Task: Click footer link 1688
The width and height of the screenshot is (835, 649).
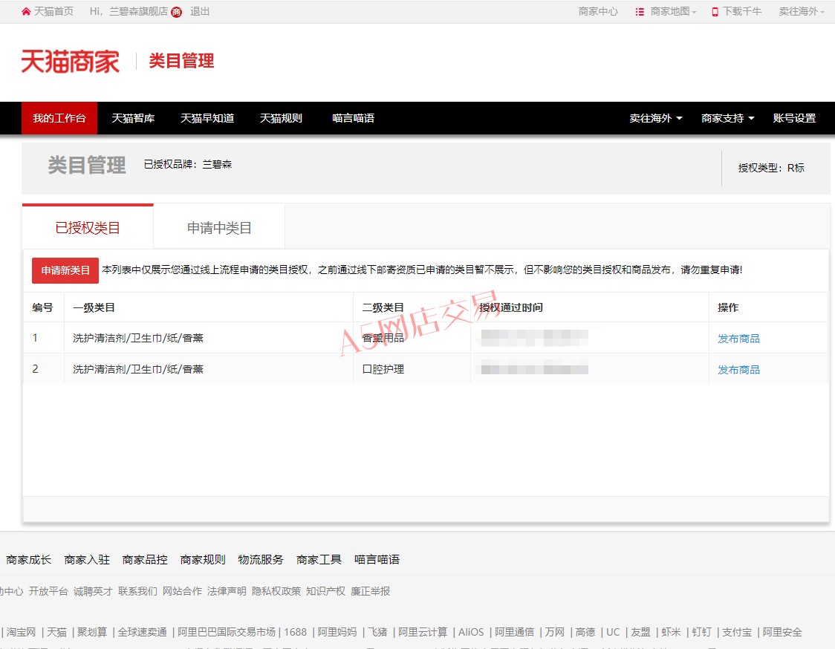Action: coord(296,632)
